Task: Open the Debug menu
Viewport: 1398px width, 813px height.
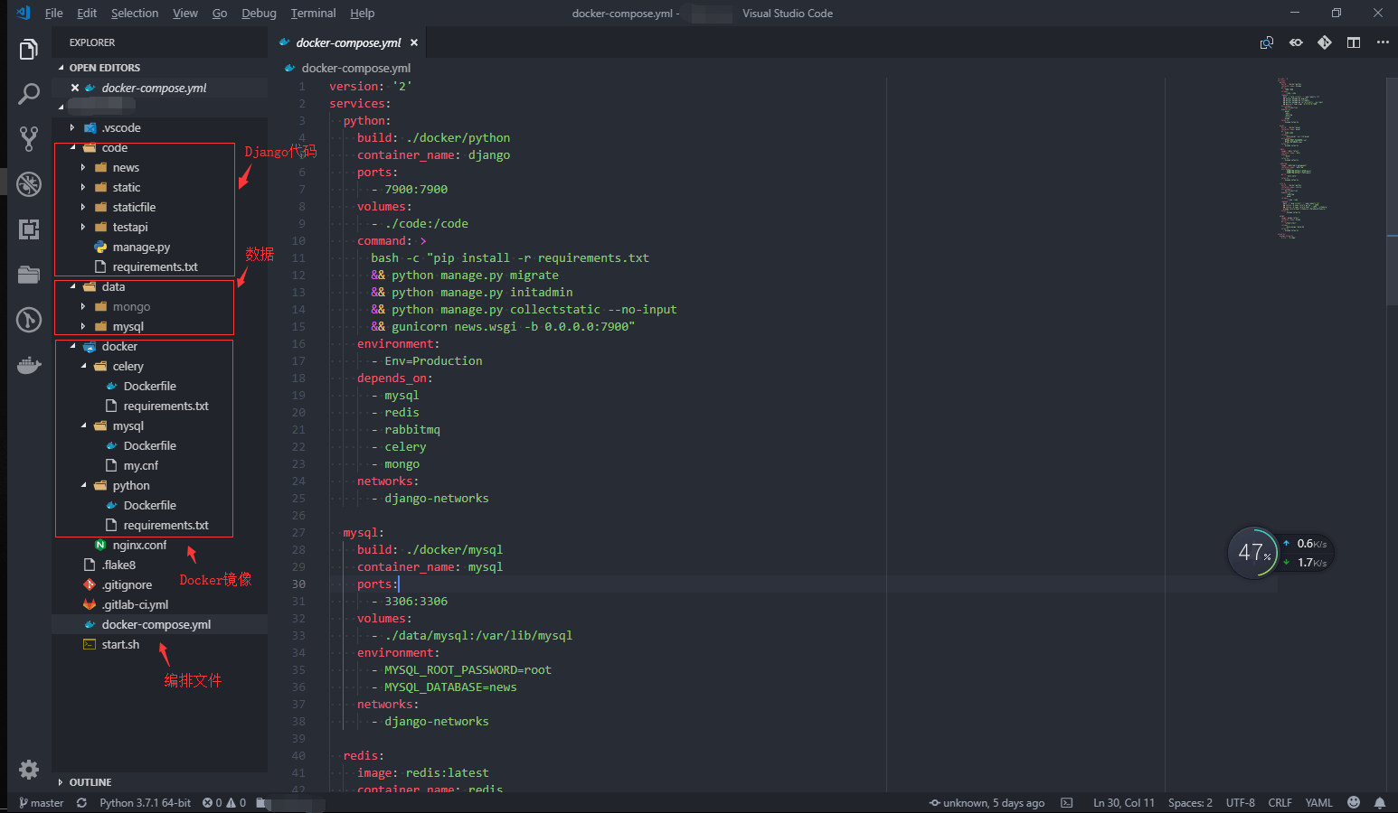Action: (x=259, y=14)
